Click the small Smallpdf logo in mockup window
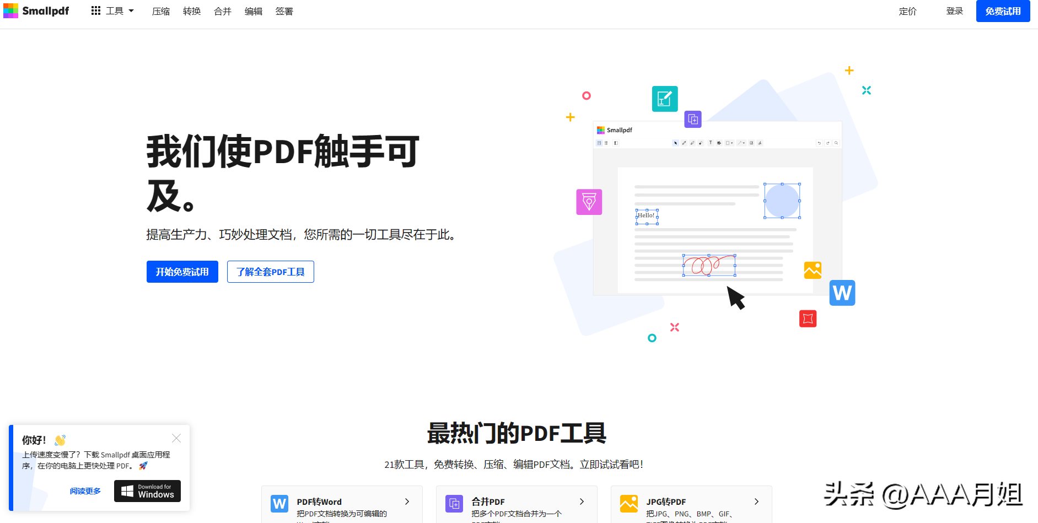The image size is (1038, 523). (615, 130)
